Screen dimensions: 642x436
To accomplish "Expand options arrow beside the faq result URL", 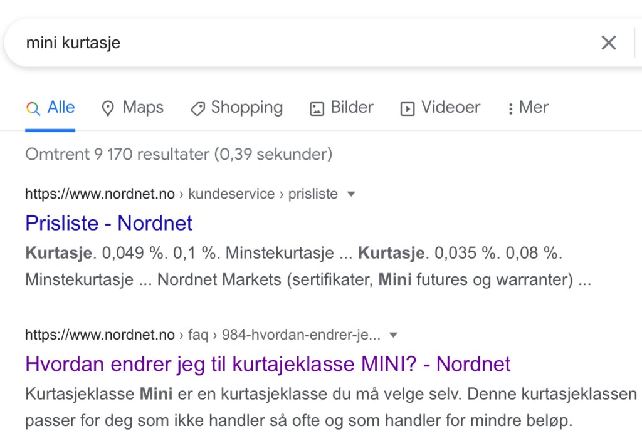I will [393, 335].
